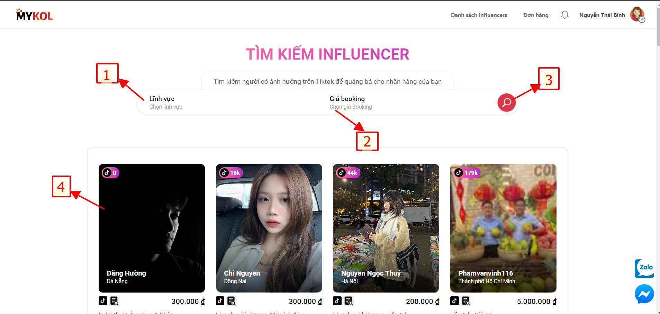
Task: Go to Danh sách Influencers
Action: click(479, 15)
